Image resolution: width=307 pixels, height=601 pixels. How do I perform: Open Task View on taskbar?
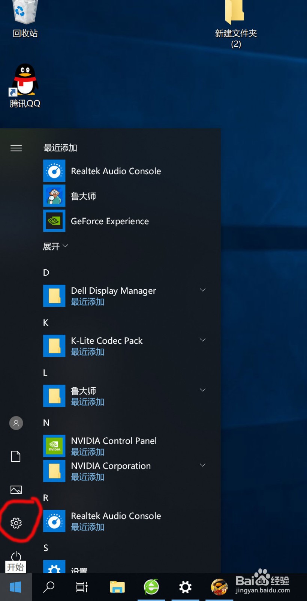(82, 587)
